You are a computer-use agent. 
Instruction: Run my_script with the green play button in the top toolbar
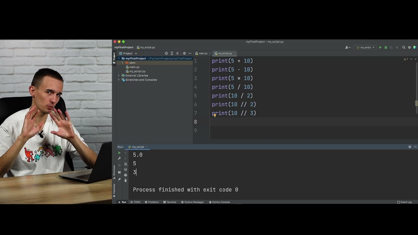(380, 47)
